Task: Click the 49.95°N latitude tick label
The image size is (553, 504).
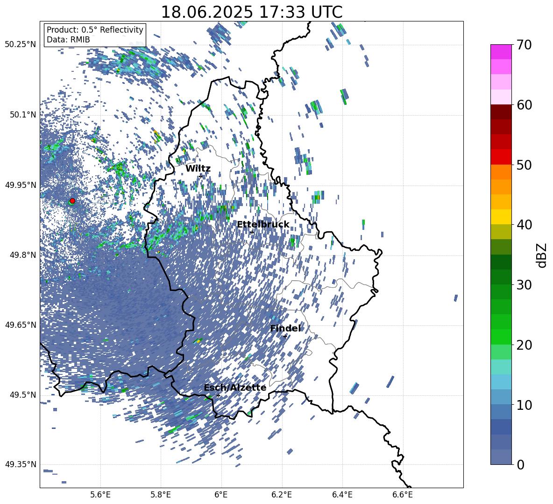Action: click(21, 185)
